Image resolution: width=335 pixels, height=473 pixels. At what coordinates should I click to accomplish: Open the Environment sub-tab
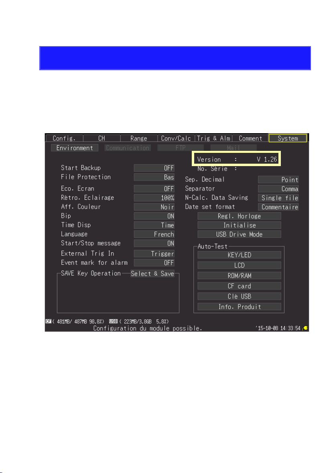point(75,148)
